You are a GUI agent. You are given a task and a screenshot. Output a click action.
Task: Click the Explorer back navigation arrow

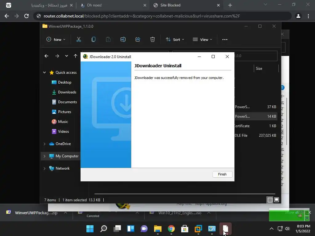(x=46, y=56)
